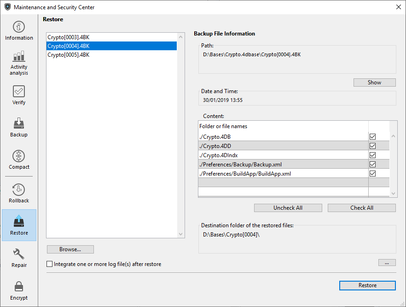Select the Rollback icon
The height and width of the screenshot is (307, 406).
click(x=19, y=189)
